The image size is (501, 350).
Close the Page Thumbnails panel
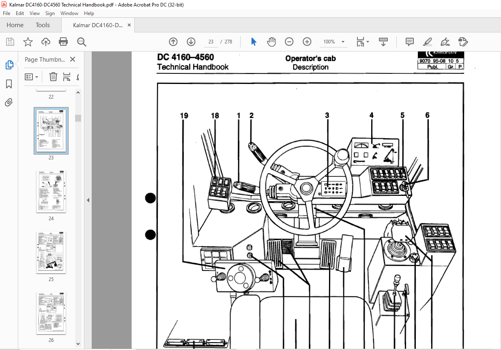tap(73, 59)
